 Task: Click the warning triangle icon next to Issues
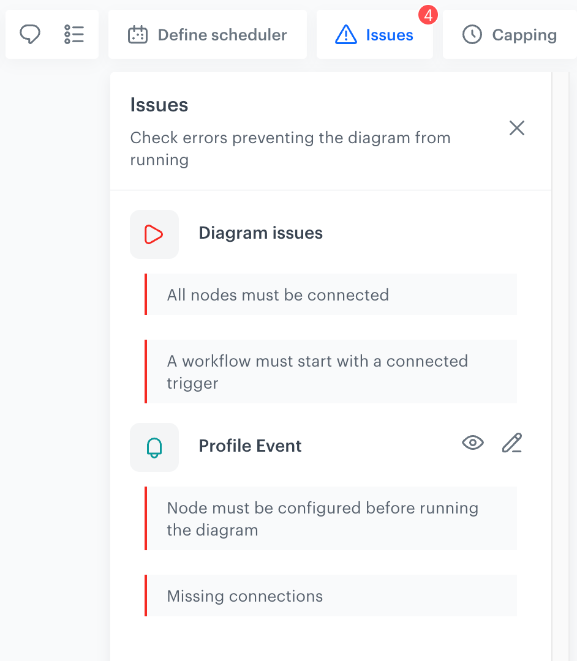coord(345,35)
